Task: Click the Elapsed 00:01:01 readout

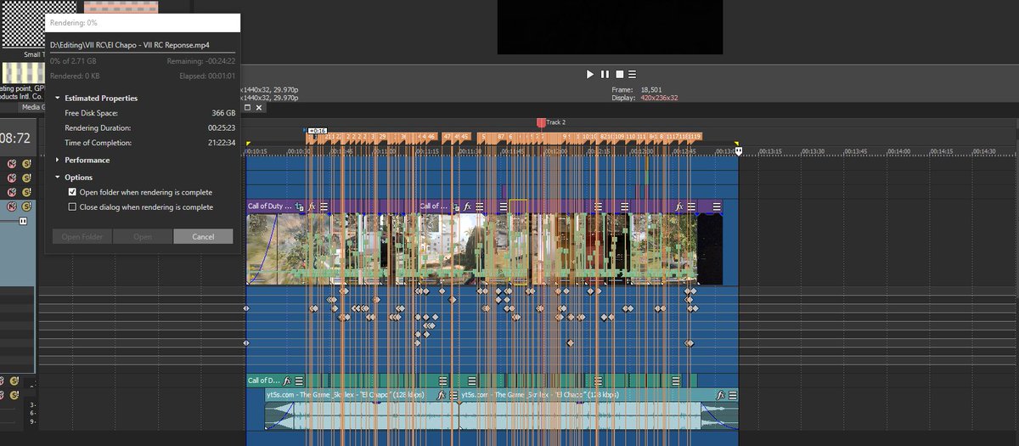Action: (x=208, y=76)
